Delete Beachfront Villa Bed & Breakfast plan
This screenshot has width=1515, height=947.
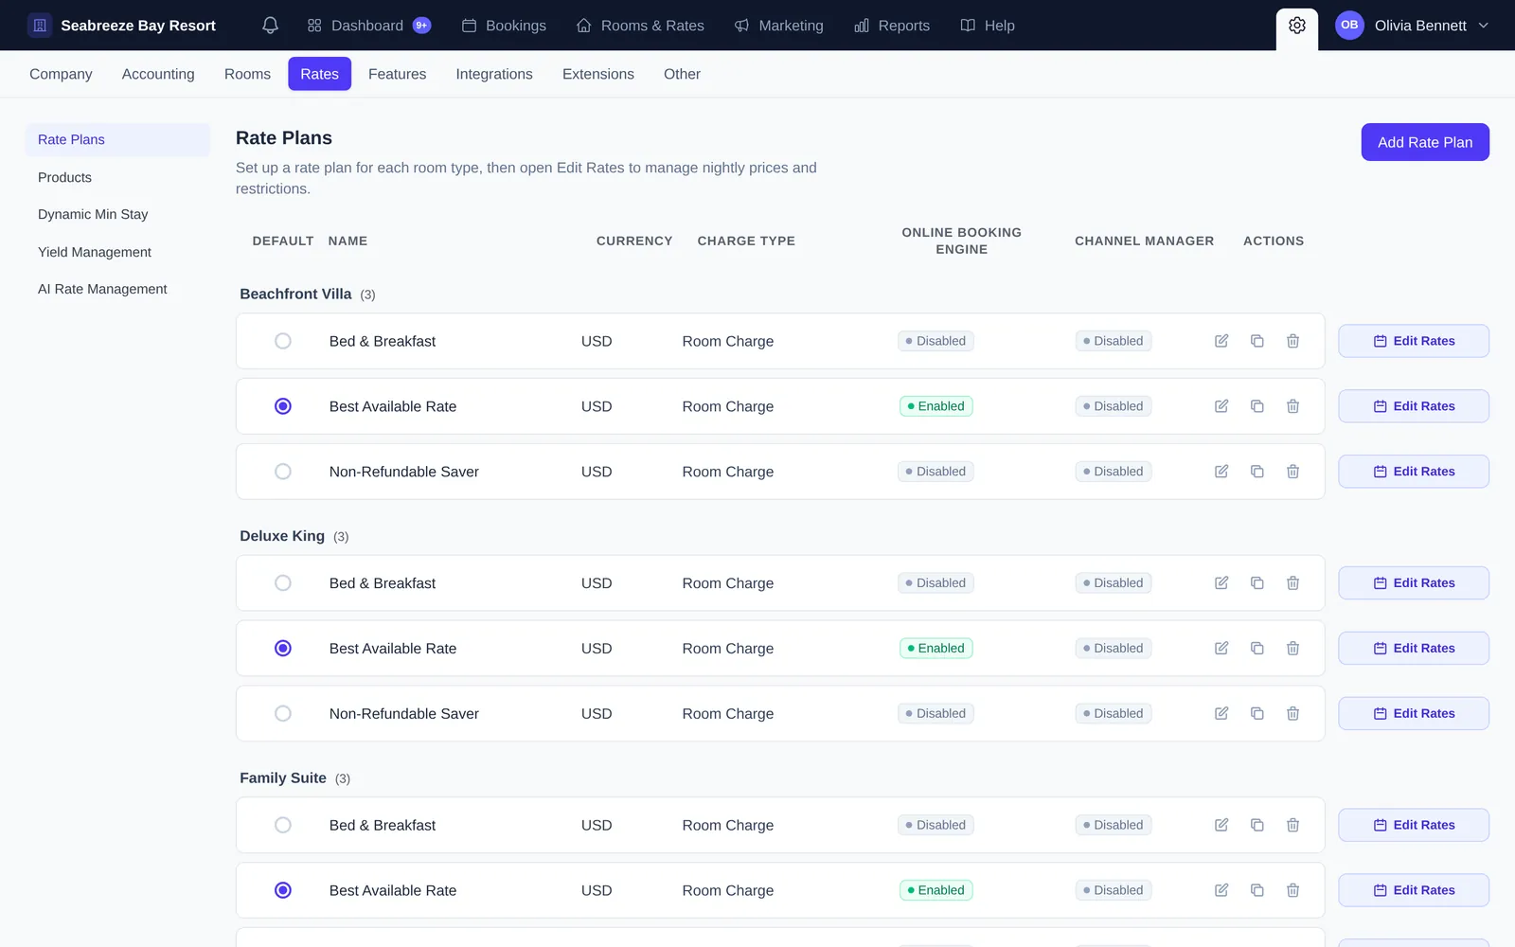point(1292,341)
